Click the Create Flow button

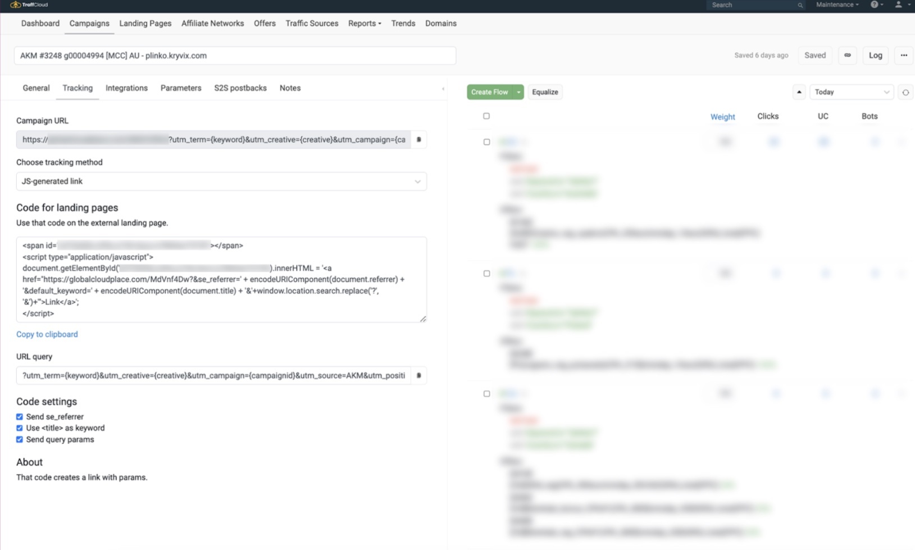[490, 92]
